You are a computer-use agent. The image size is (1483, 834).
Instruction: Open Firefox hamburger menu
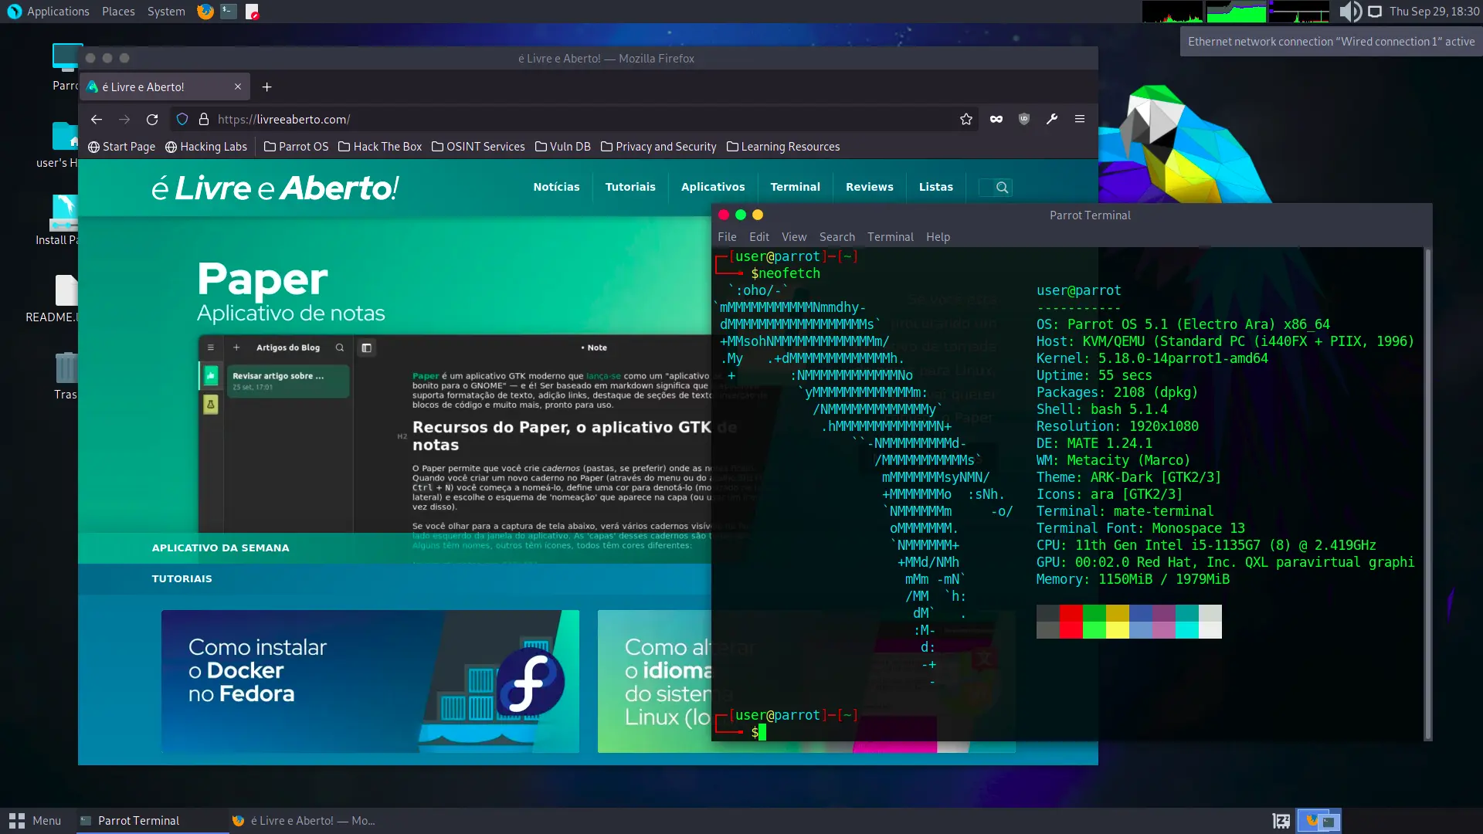tap(1080, 119)
